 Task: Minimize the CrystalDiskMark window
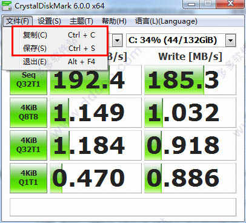191,4
